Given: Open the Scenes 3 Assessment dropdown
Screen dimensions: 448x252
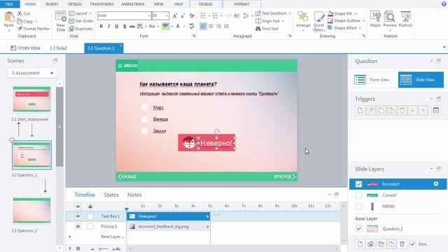Looking at the screenshot, I should point(32,73).
